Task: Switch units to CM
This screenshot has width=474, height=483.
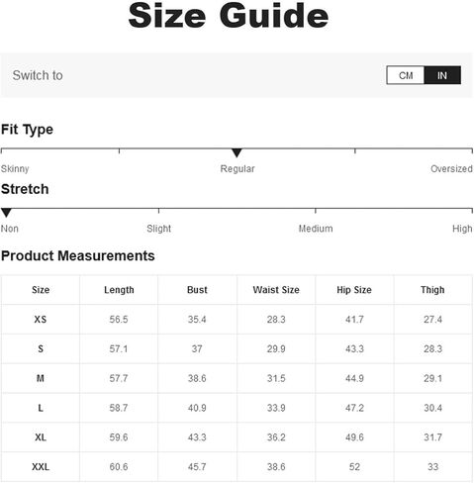Action: point(406,75)
